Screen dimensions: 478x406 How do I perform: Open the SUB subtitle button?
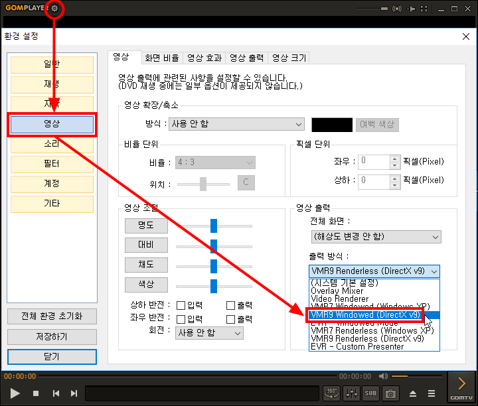click(x=370, y=393)
